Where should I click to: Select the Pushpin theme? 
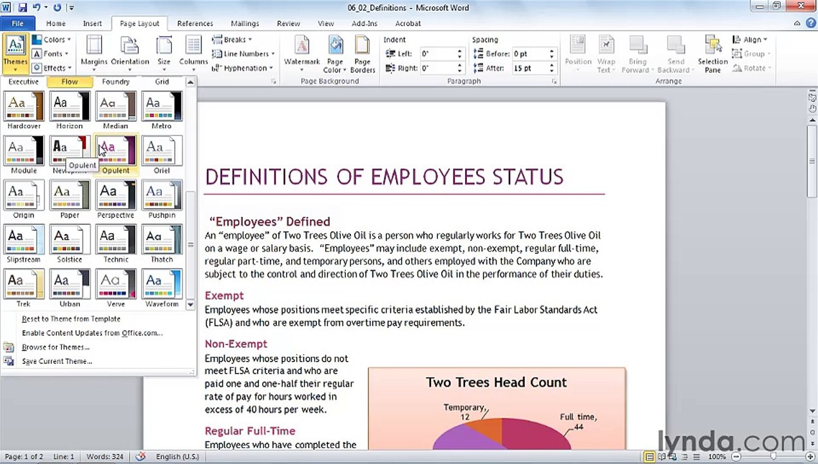point(162,200)
